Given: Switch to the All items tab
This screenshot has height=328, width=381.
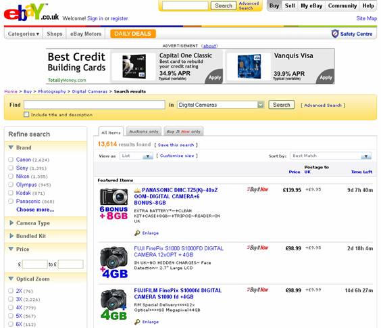Looking at the screenshot, I should (111, 132).
